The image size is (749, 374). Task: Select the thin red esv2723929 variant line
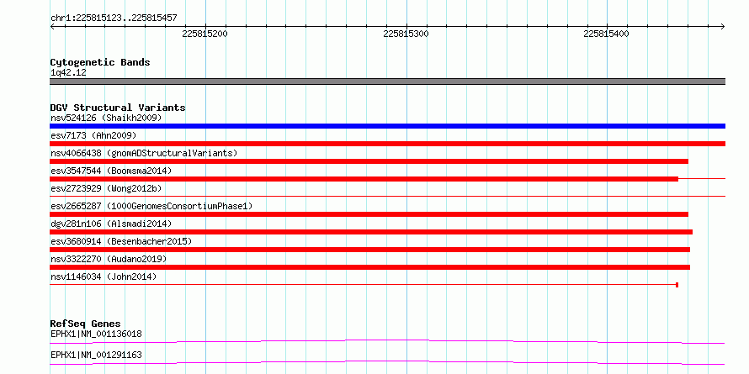[387, 196]
